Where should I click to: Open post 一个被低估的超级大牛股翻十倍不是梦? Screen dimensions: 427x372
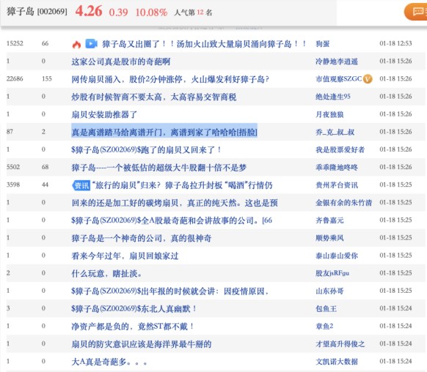point(158,168)
